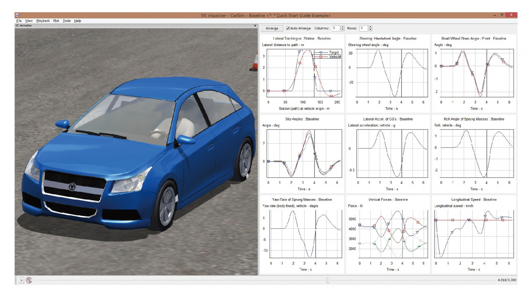This screenshot has width=531, height=296.
Task: Open the Tools menu
Action: click(67, 21)
